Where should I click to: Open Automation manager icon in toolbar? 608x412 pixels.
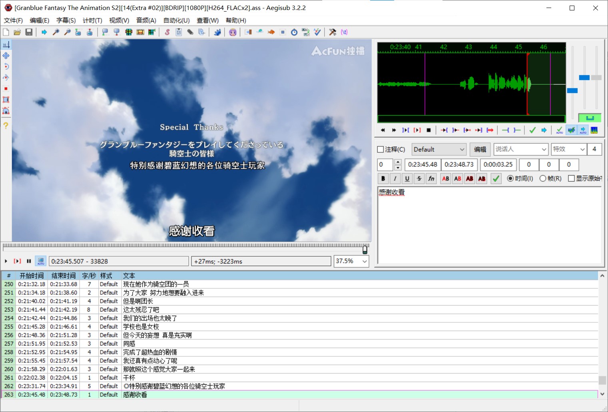click(217, 32)
